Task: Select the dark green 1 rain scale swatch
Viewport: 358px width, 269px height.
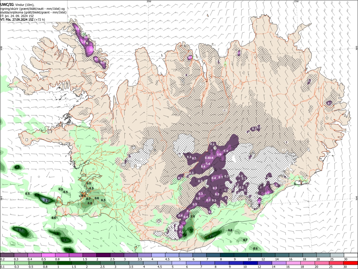Action: [x=64, y=263]
